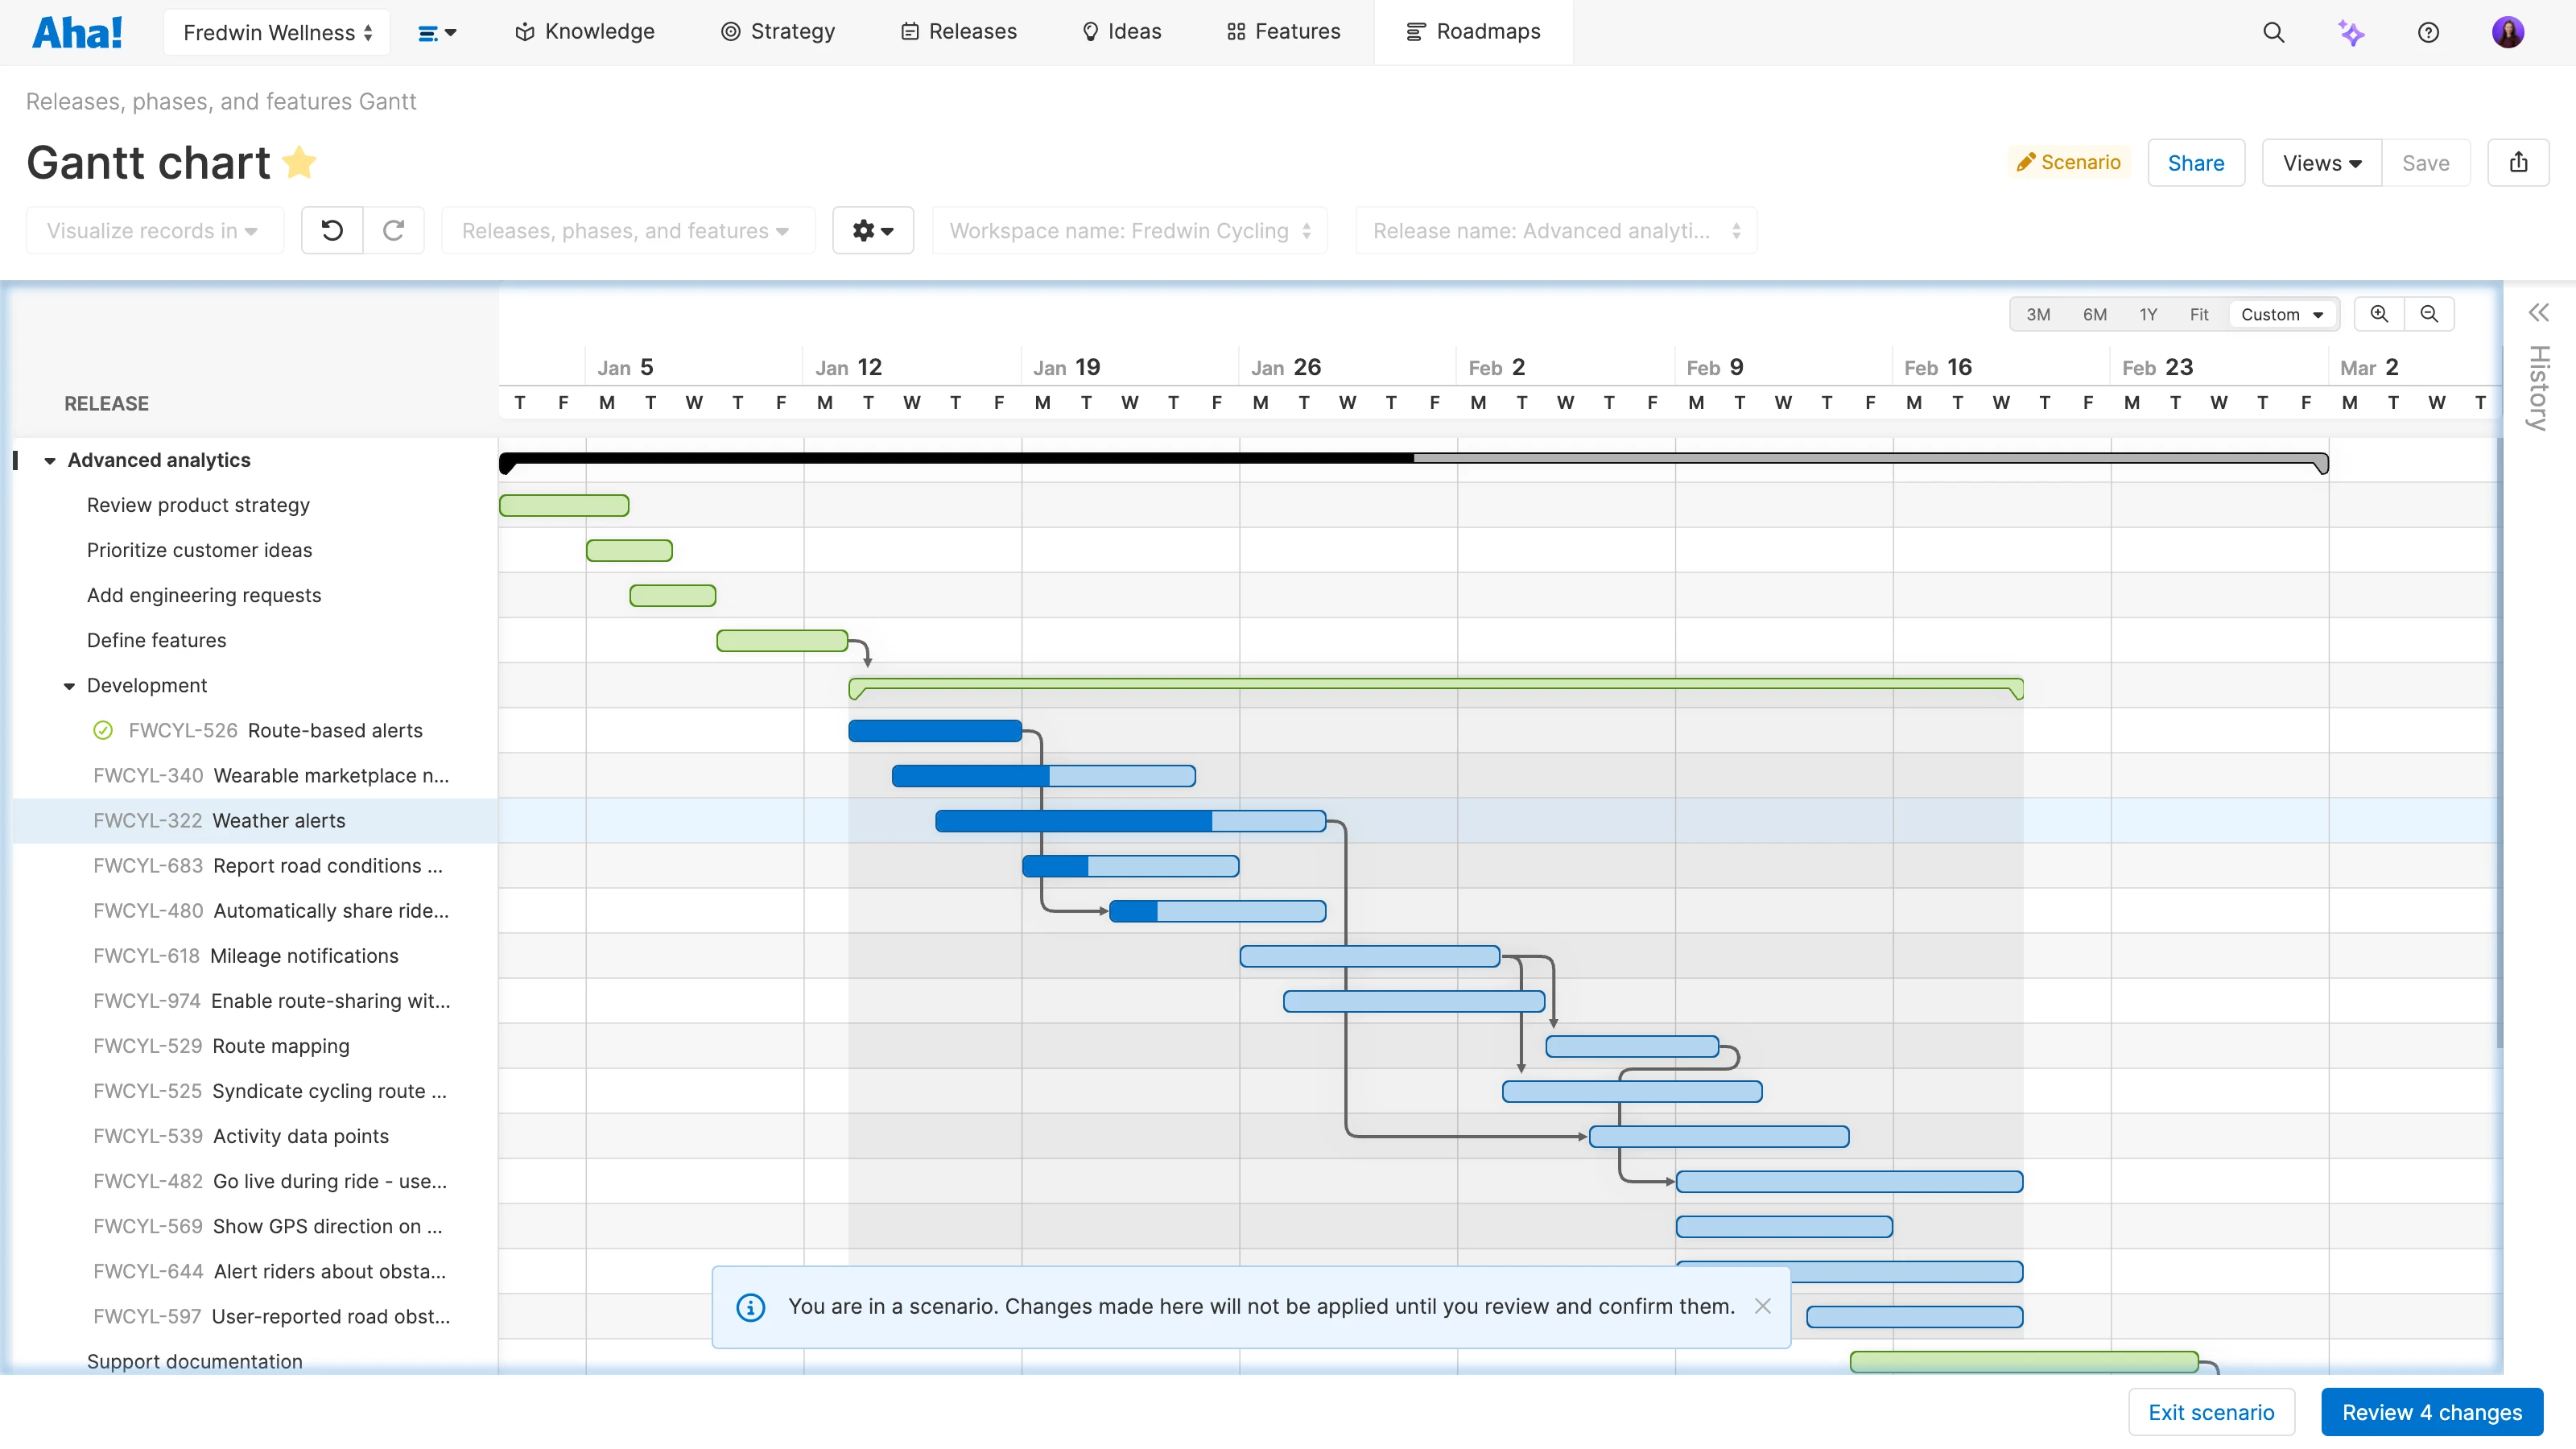Viewport: 2576px width, 1449px height.
Task: Toggle the FWCYL-526 completed status circle
Action: 103,731
